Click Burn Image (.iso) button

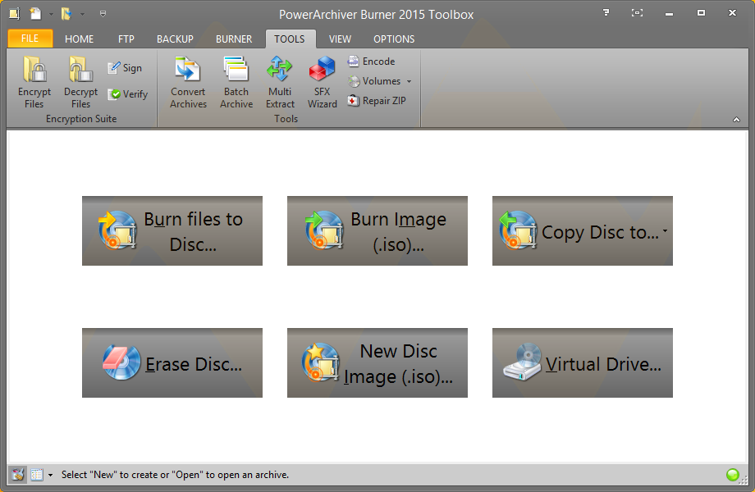point(377,231)
